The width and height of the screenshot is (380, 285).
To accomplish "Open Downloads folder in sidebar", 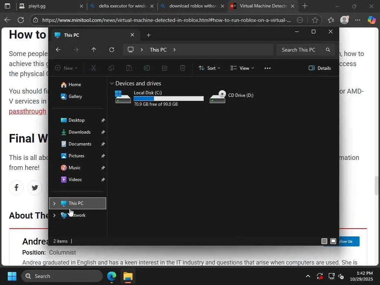I will (79, 132).
